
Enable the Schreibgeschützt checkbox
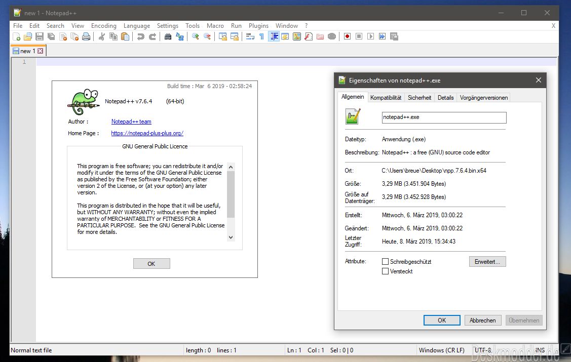tap(385, 262)
